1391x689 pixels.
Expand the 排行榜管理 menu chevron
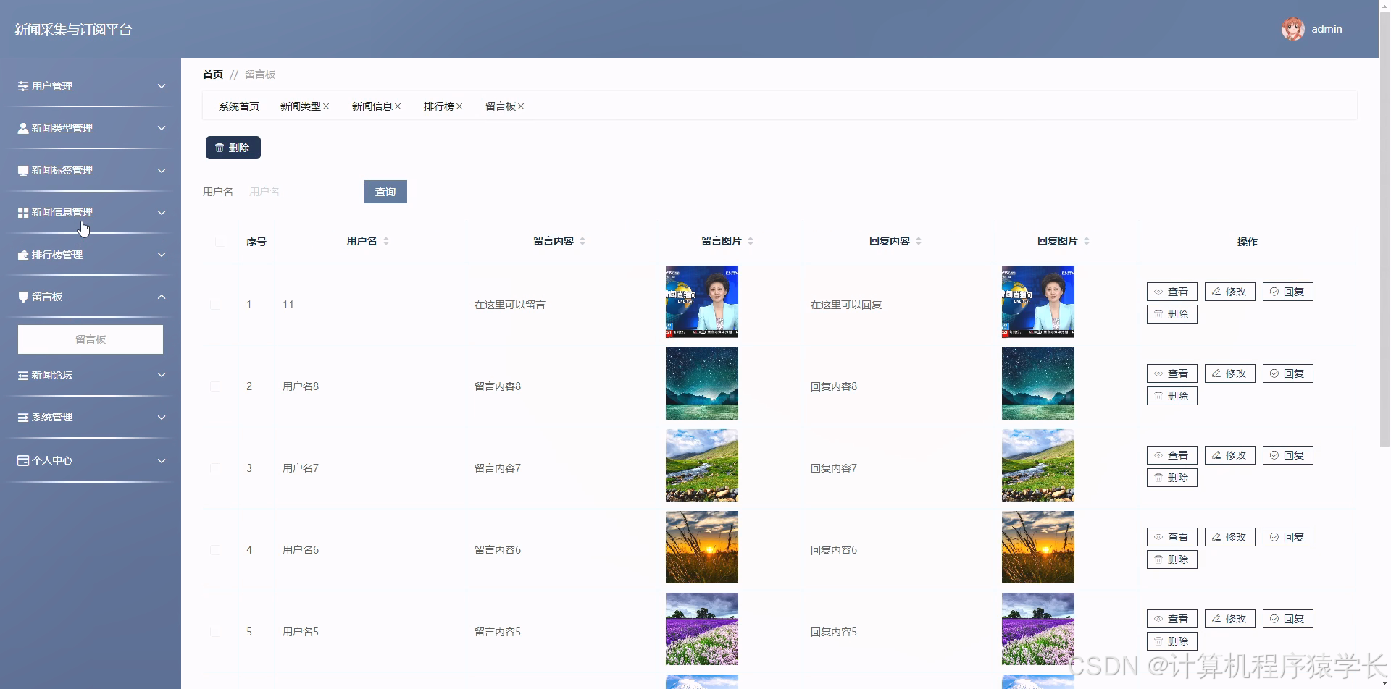coord(162,255)
